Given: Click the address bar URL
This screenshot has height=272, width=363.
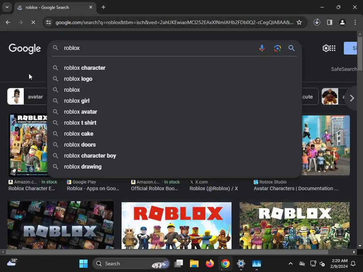Looking at the screenshot, I should coord(174,22).
